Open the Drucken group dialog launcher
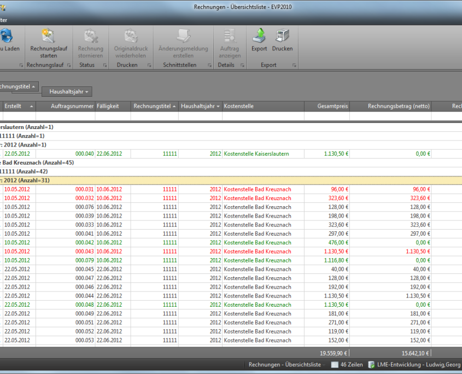This screenshot has height=374, width=462. (149, 66)
